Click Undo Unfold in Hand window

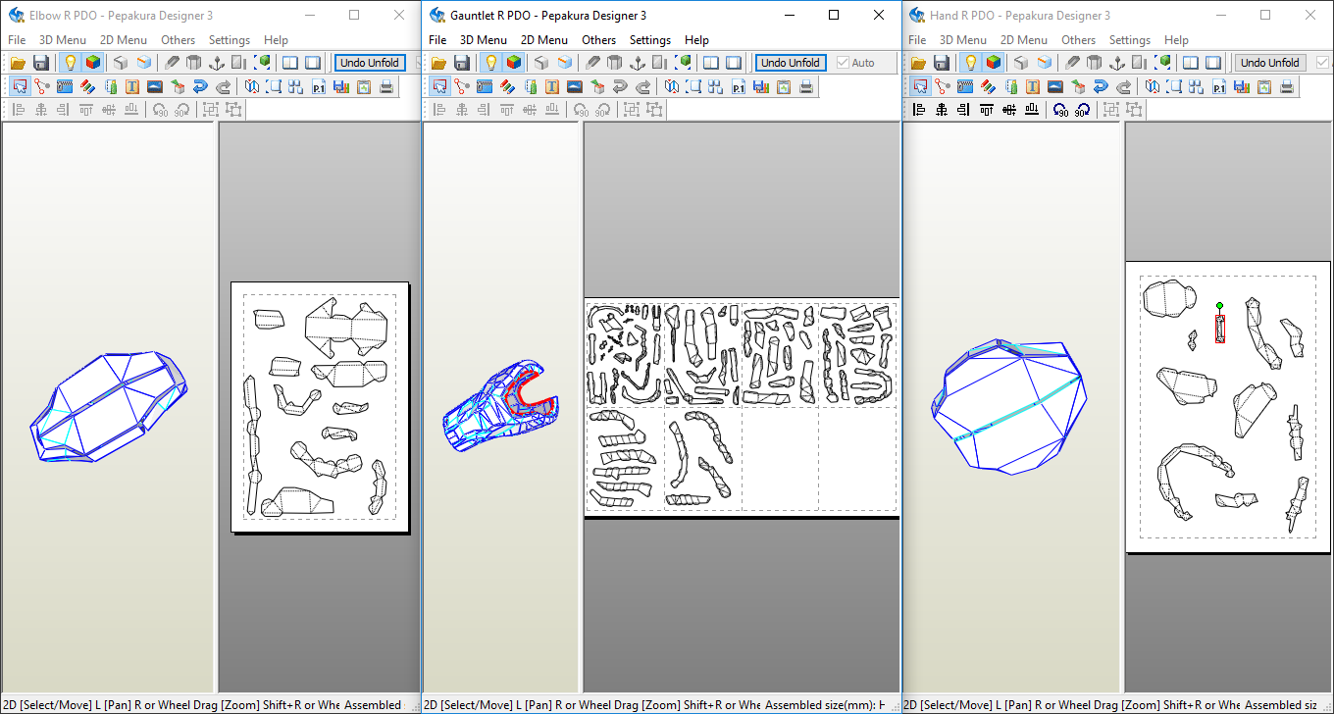1270,63
